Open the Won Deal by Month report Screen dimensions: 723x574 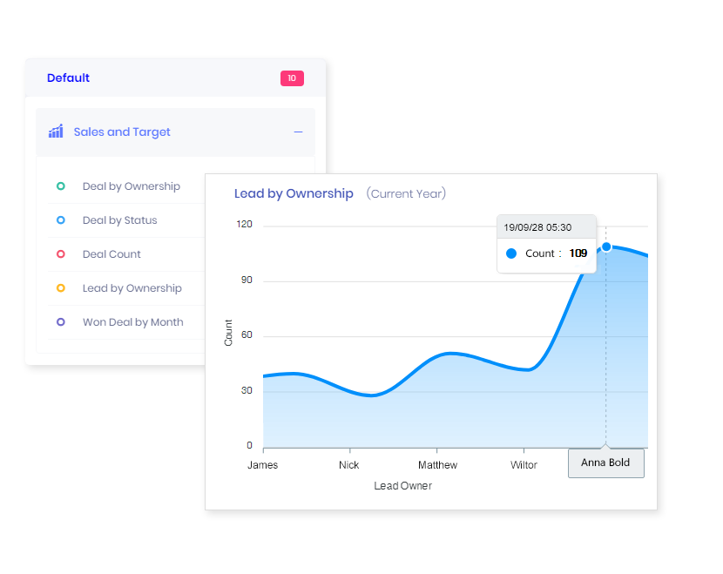pos(131,322)
